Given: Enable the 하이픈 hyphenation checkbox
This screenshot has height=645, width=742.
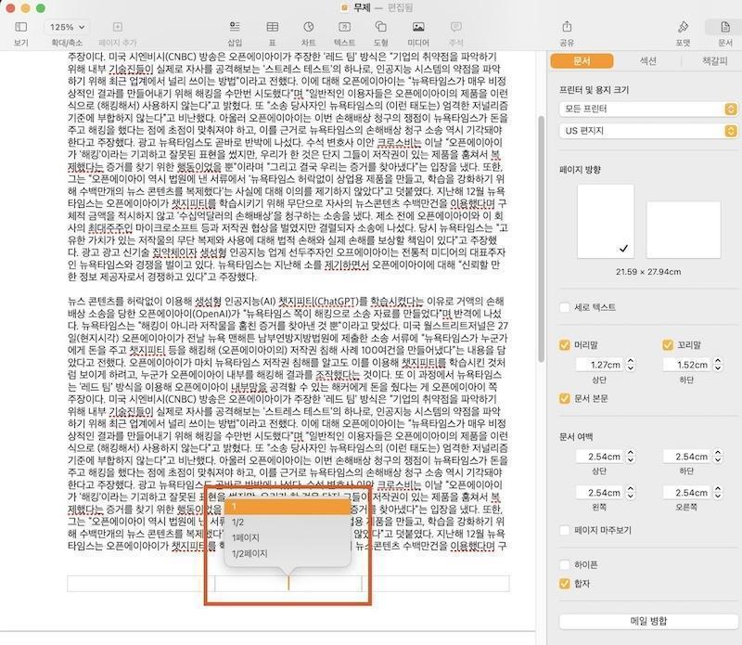Looking at the screenshot, I should click(564, 564).
